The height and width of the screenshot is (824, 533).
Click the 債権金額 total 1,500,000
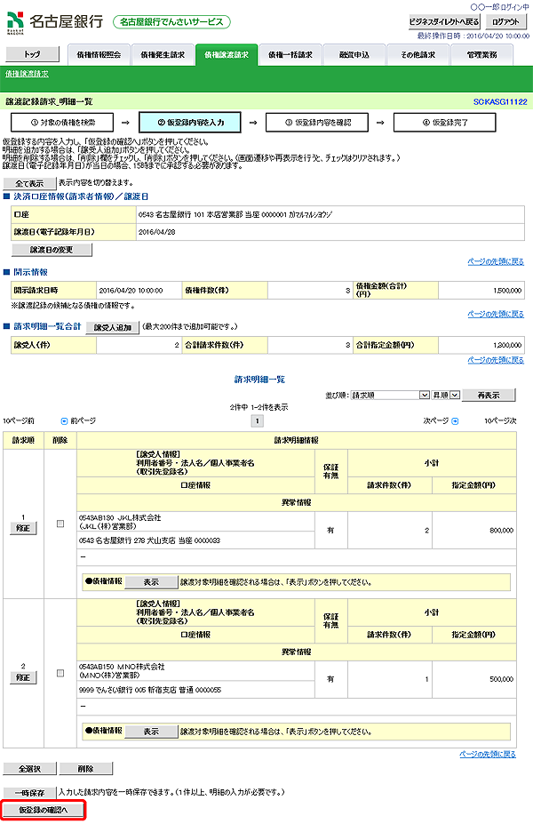[507, 290]
